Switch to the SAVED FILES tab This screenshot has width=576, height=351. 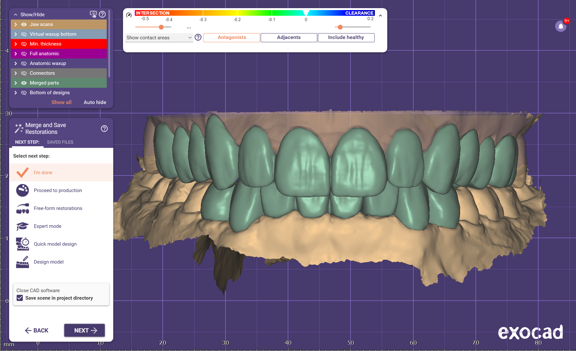pos(60,142)
